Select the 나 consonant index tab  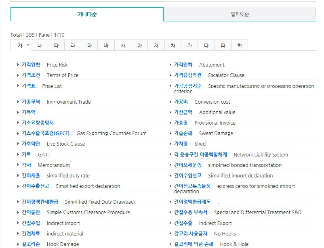click(39, 46)
